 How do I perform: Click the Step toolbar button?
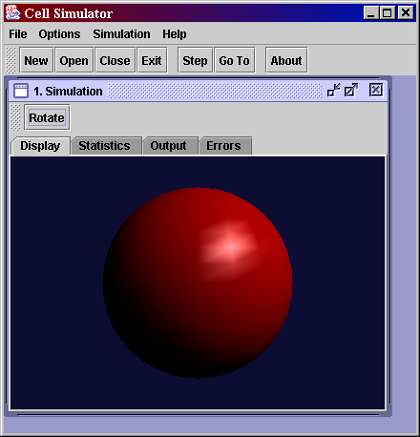pyautogui.click(x=195, y=60)
